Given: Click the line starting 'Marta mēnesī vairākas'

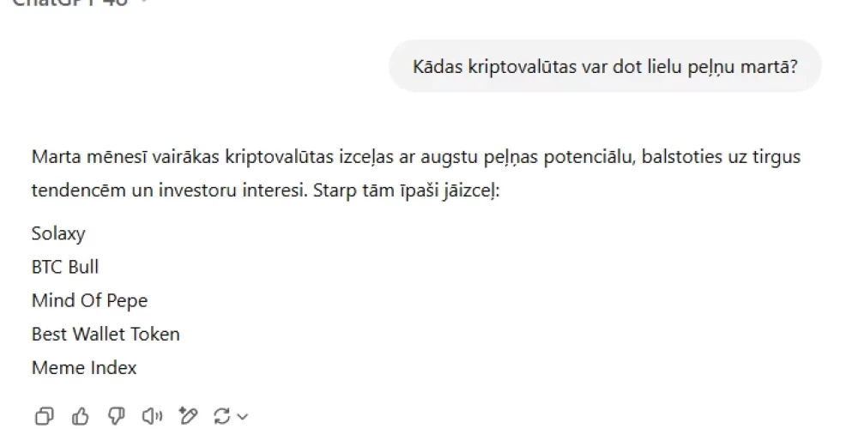Looking at the screenshot, I should [416, 157].
